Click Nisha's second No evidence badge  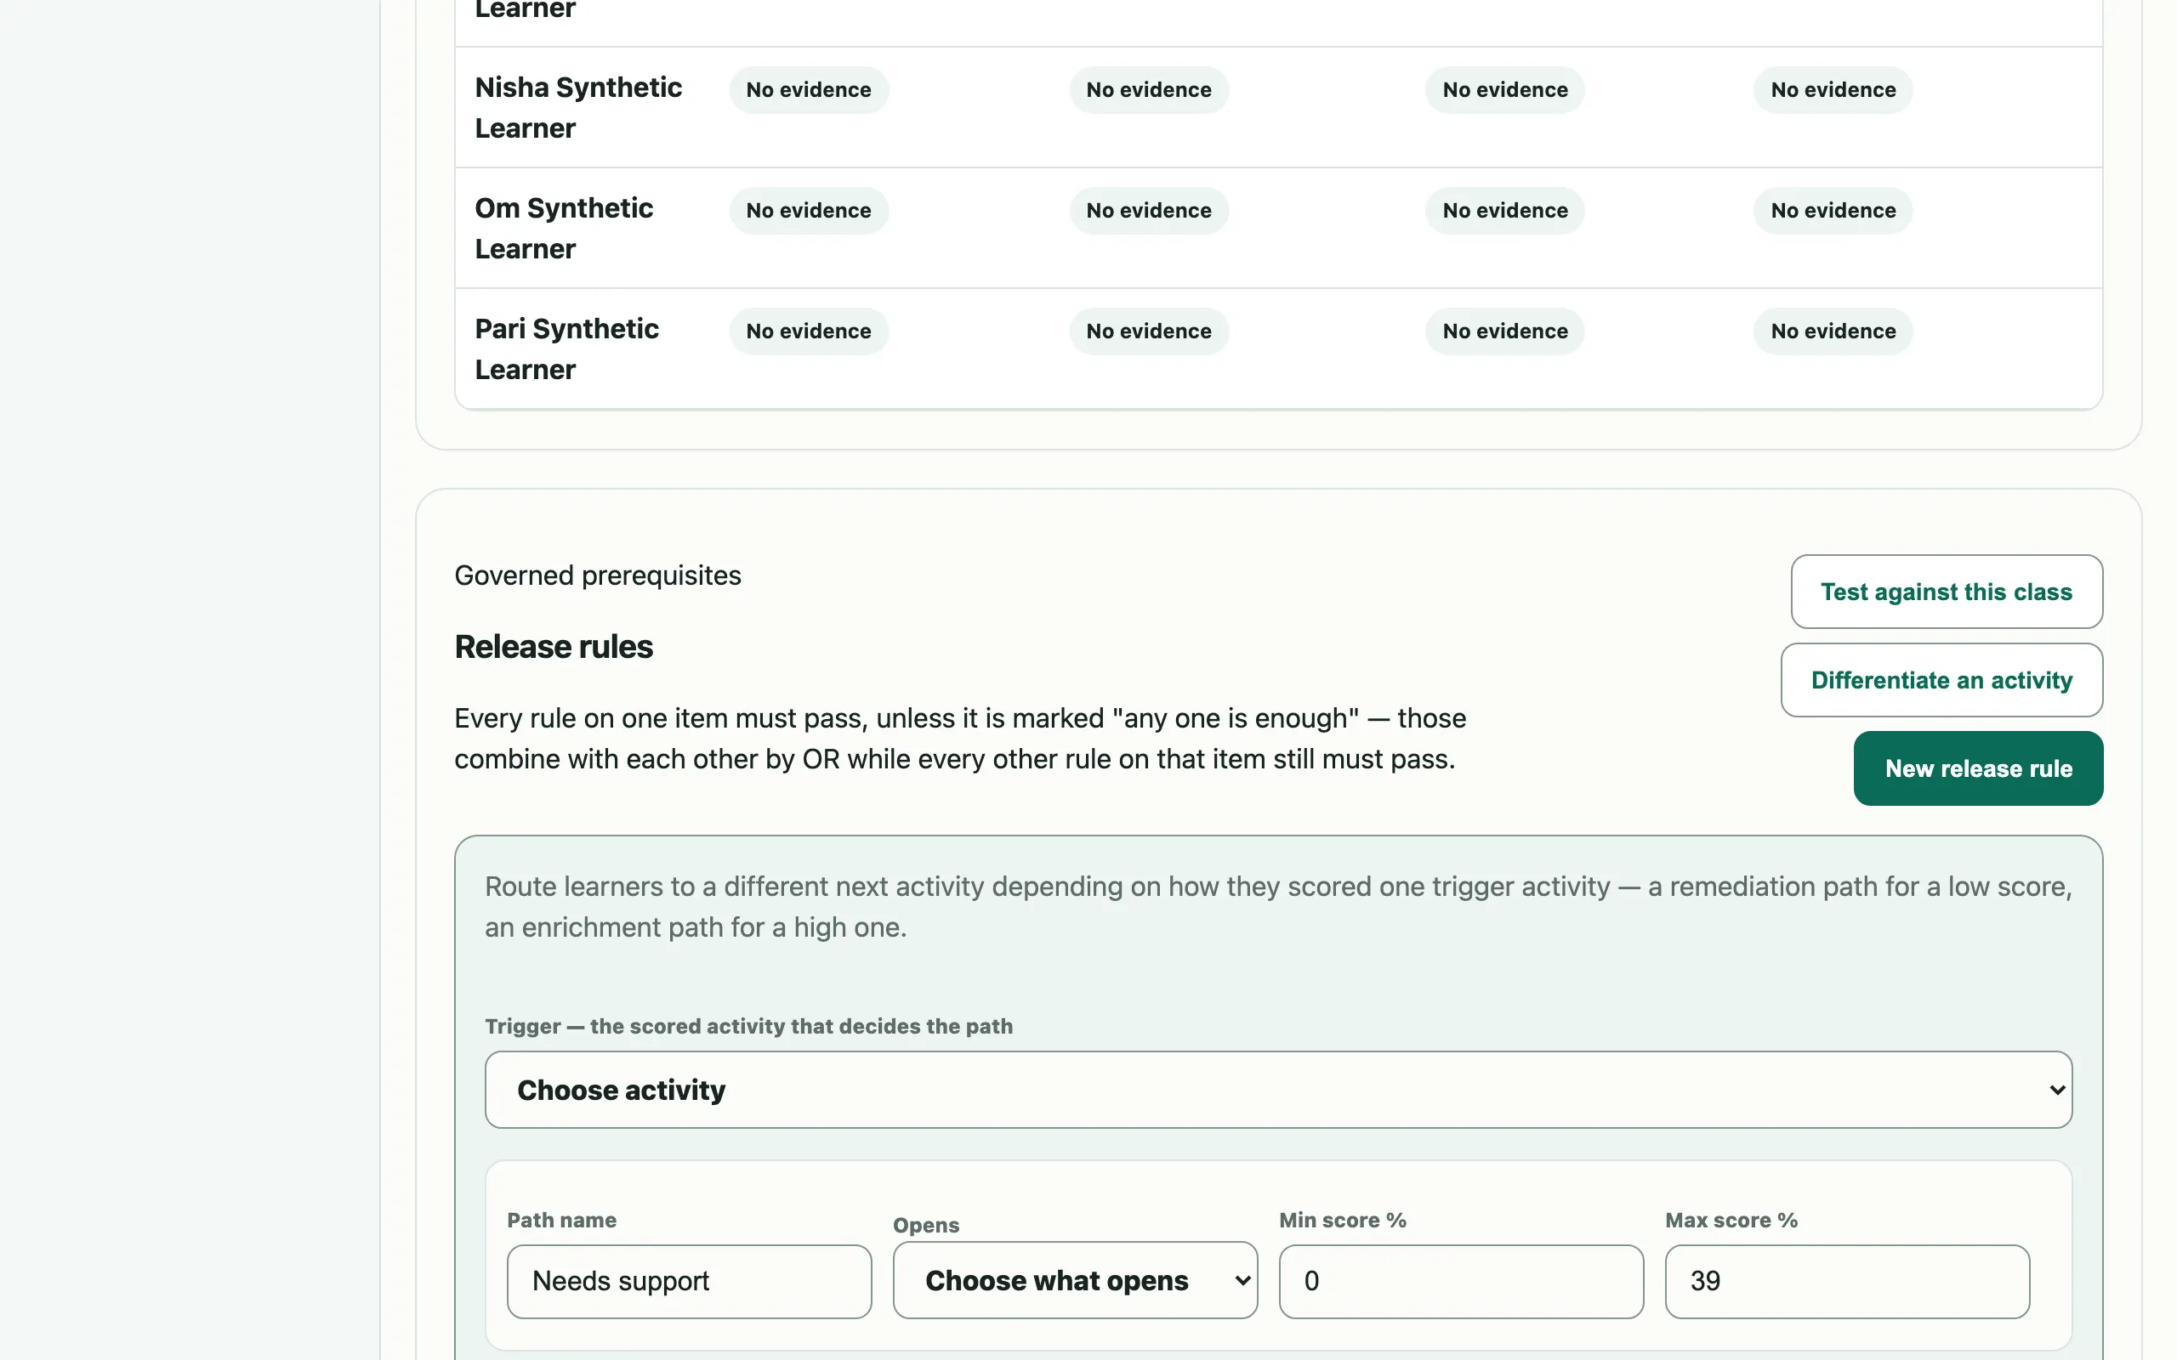point(1149,90)
